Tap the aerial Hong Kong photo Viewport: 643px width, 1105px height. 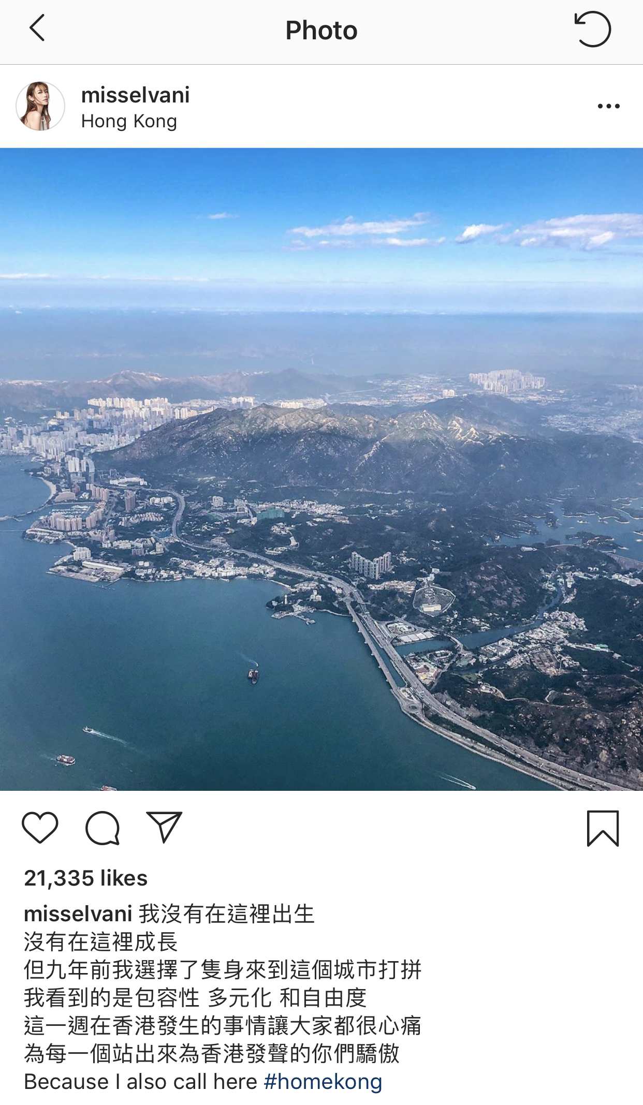[x=321, y=469]
